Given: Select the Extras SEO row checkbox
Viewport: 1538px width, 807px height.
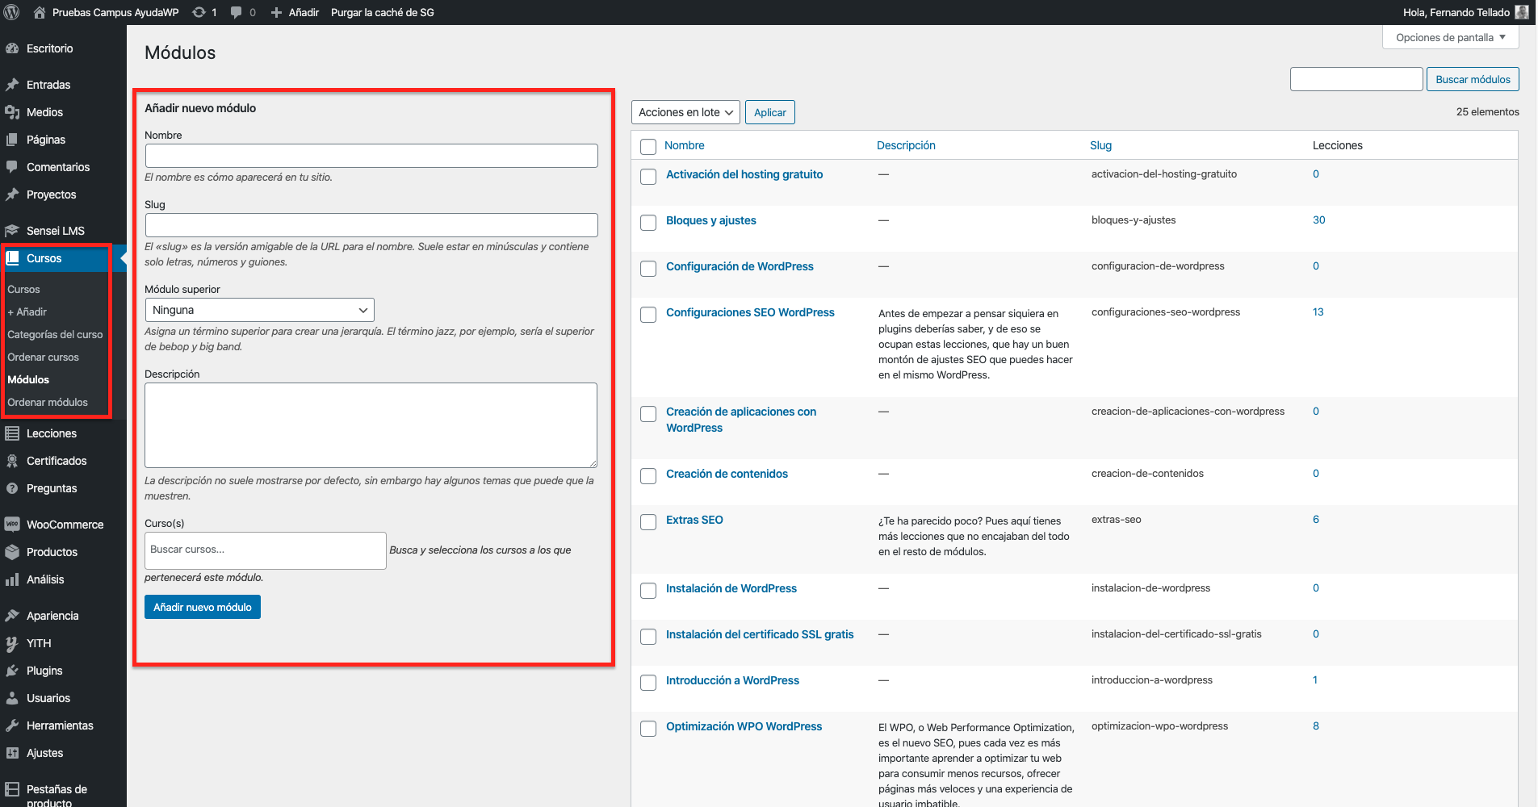Looking at the screenshot, I should [x=648, y=522].
